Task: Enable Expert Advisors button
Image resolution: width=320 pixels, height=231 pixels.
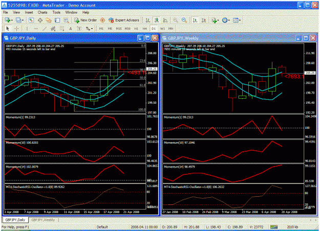Action: pos(124,20)
